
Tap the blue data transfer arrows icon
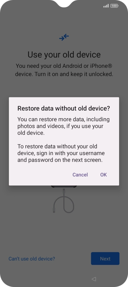point(64,37)
